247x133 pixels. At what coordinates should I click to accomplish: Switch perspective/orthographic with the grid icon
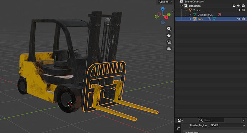click(169, 48)
